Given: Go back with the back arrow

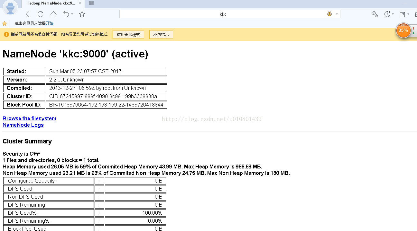Looking at the screenshot, I should (28, 14).
